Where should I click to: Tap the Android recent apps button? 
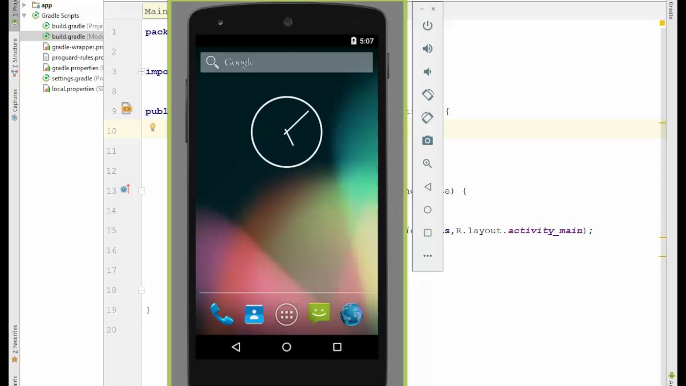[x=337, y=347]
